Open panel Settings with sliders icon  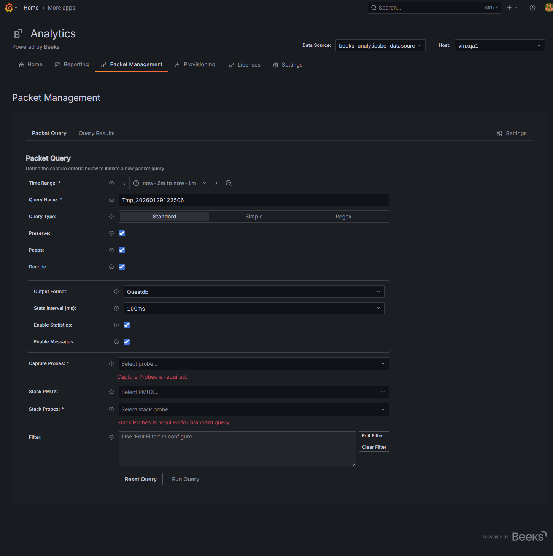(512, 133)
